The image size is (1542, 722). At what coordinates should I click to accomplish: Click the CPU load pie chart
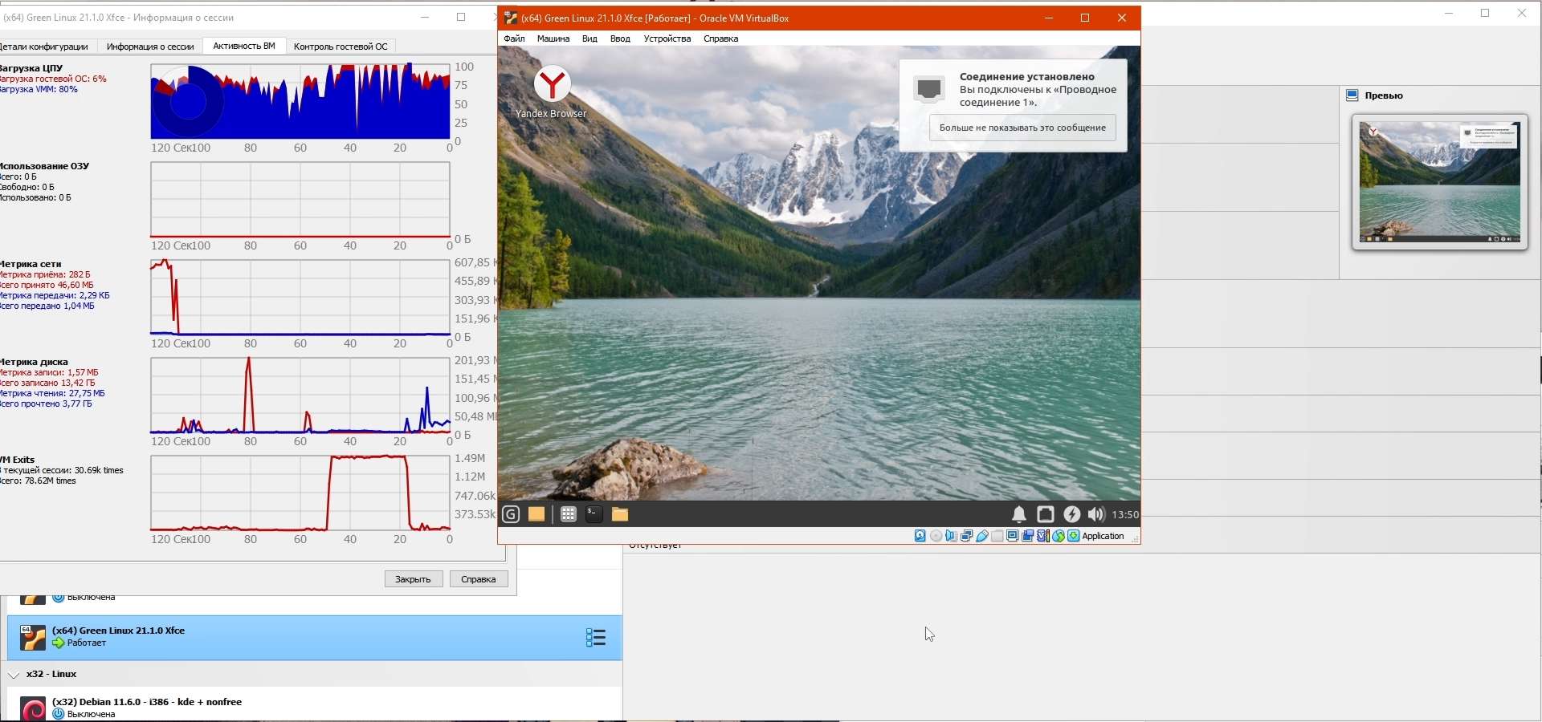[x=189, y=102]
